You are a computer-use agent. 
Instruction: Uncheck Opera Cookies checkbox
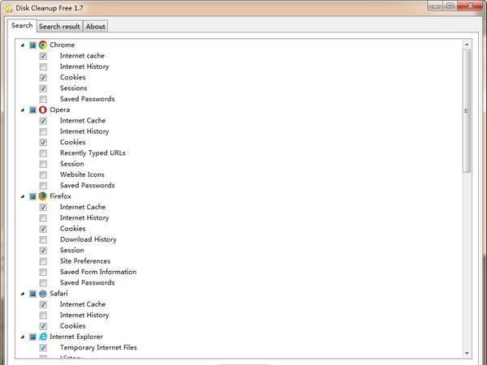43,143
